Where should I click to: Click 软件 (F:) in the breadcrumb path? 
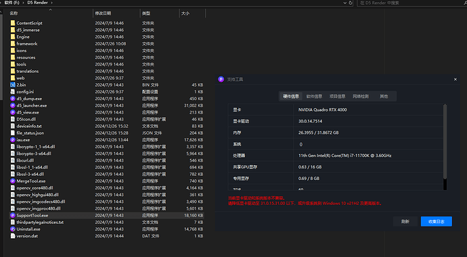tap(12, 3)
